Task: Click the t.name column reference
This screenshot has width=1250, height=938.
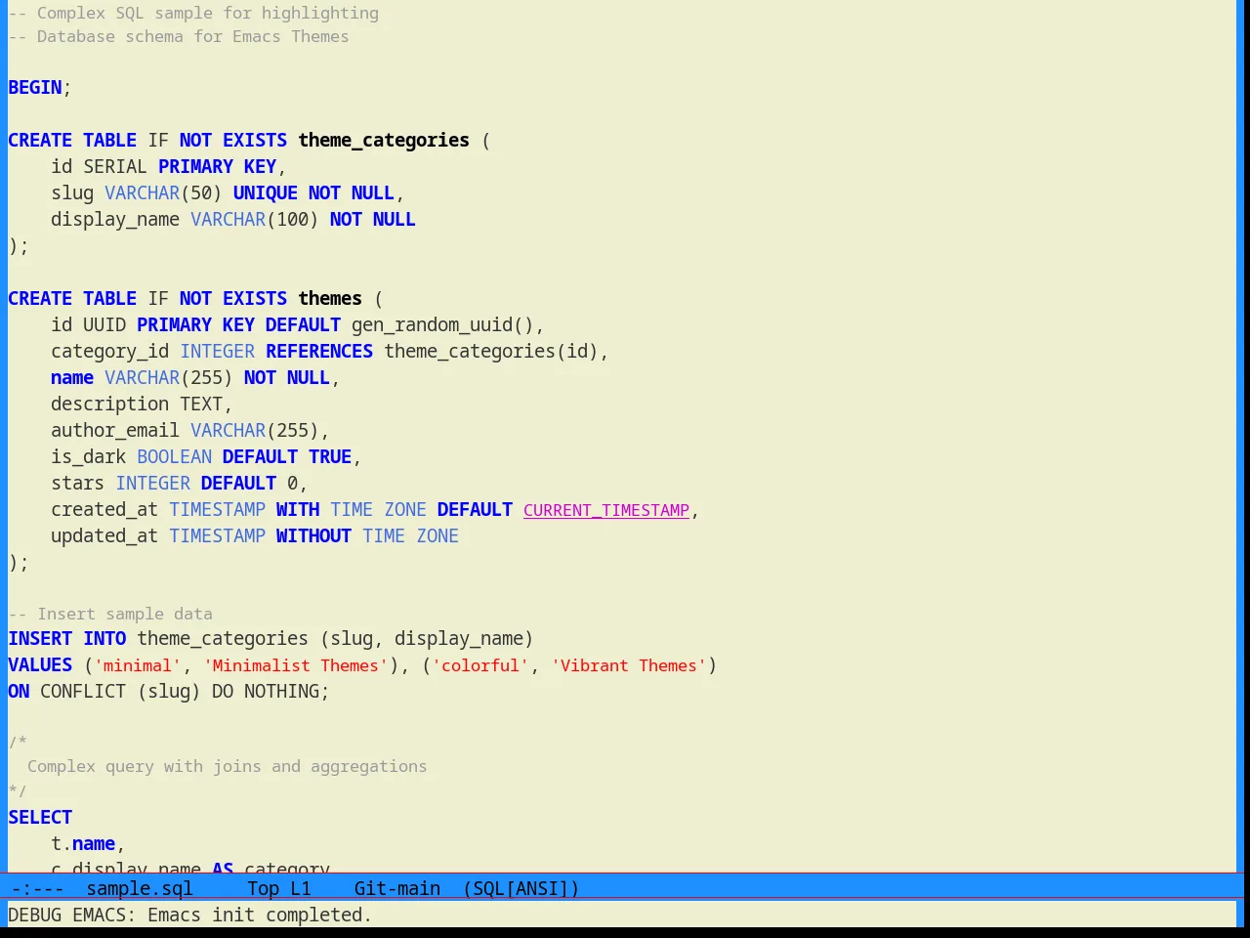Action: (x=83, y=844)
